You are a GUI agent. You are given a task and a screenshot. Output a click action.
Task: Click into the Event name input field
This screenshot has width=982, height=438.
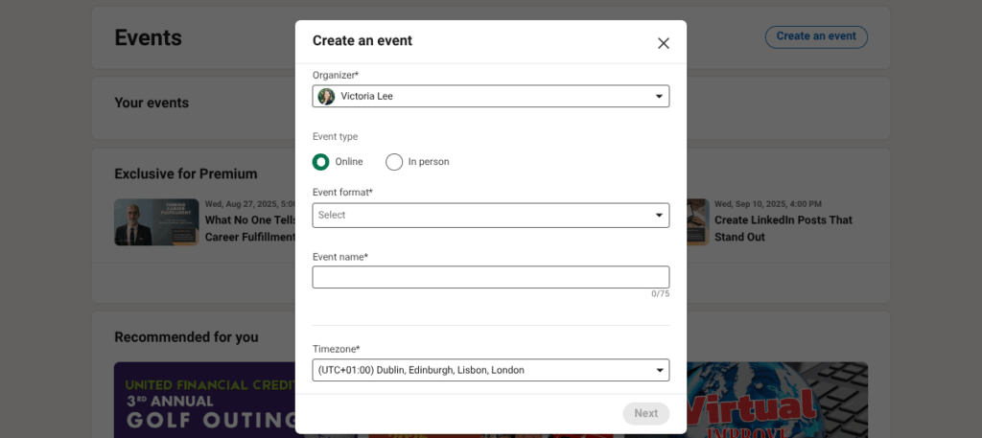coord(491,277)
